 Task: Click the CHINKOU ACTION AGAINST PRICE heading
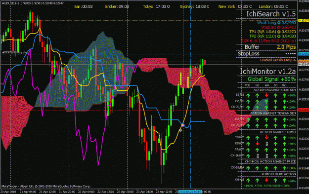(270, 161)
